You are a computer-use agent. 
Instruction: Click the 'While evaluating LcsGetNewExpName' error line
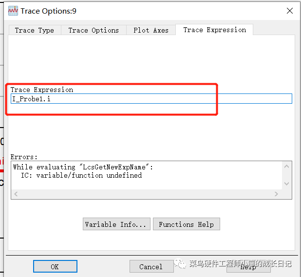(83, 167)
